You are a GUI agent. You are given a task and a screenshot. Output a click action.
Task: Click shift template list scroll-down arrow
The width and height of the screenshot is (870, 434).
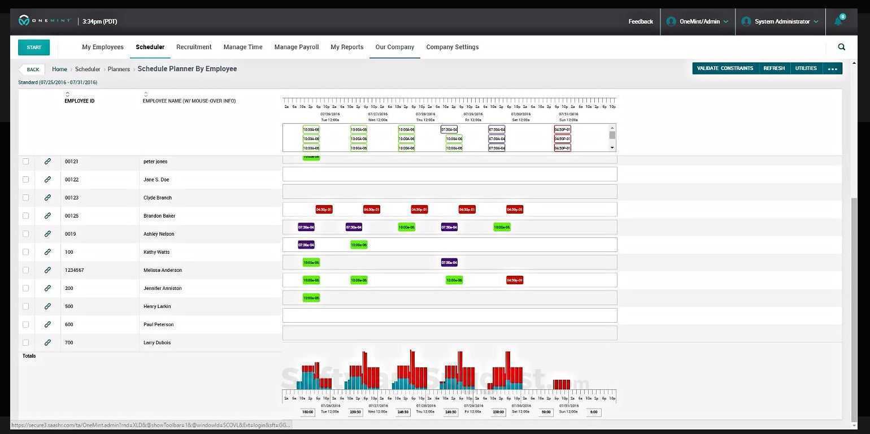(x=612, y=147)
